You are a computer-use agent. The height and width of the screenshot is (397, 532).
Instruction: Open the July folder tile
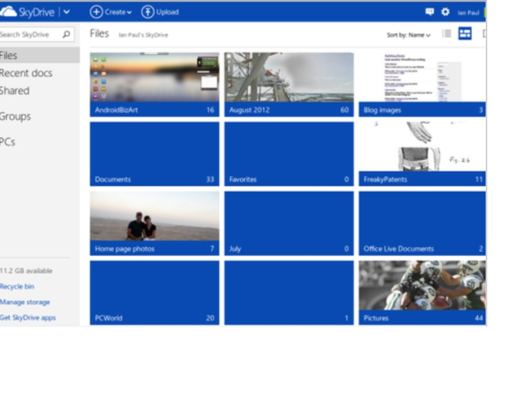(289, 223)
